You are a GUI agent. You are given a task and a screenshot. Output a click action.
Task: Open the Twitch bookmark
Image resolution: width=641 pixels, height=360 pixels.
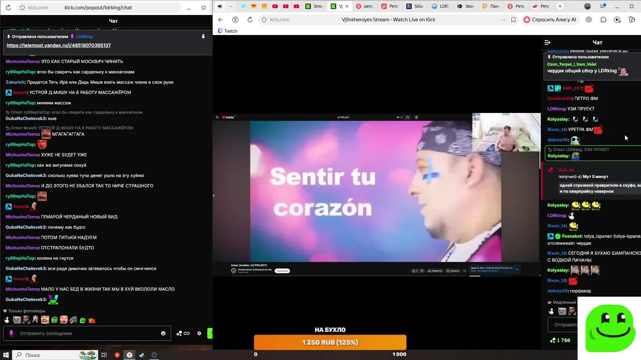pos(227,31)
